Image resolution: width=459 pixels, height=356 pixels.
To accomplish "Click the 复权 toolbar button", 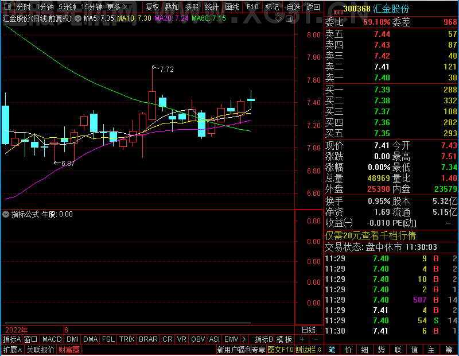I will coord(152,7).
